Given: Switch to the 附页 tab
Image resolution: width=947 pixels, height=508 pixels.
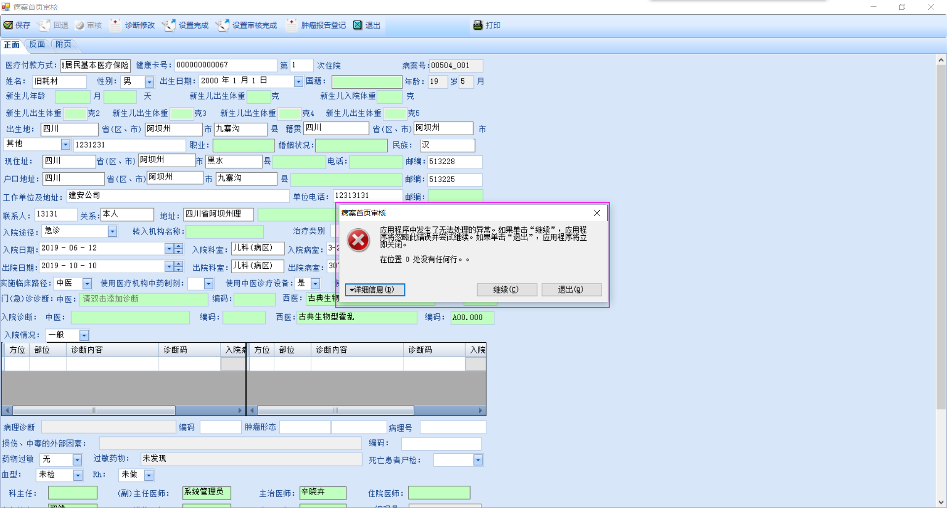Looking at the screenshot, I should (x=63, y=44).
